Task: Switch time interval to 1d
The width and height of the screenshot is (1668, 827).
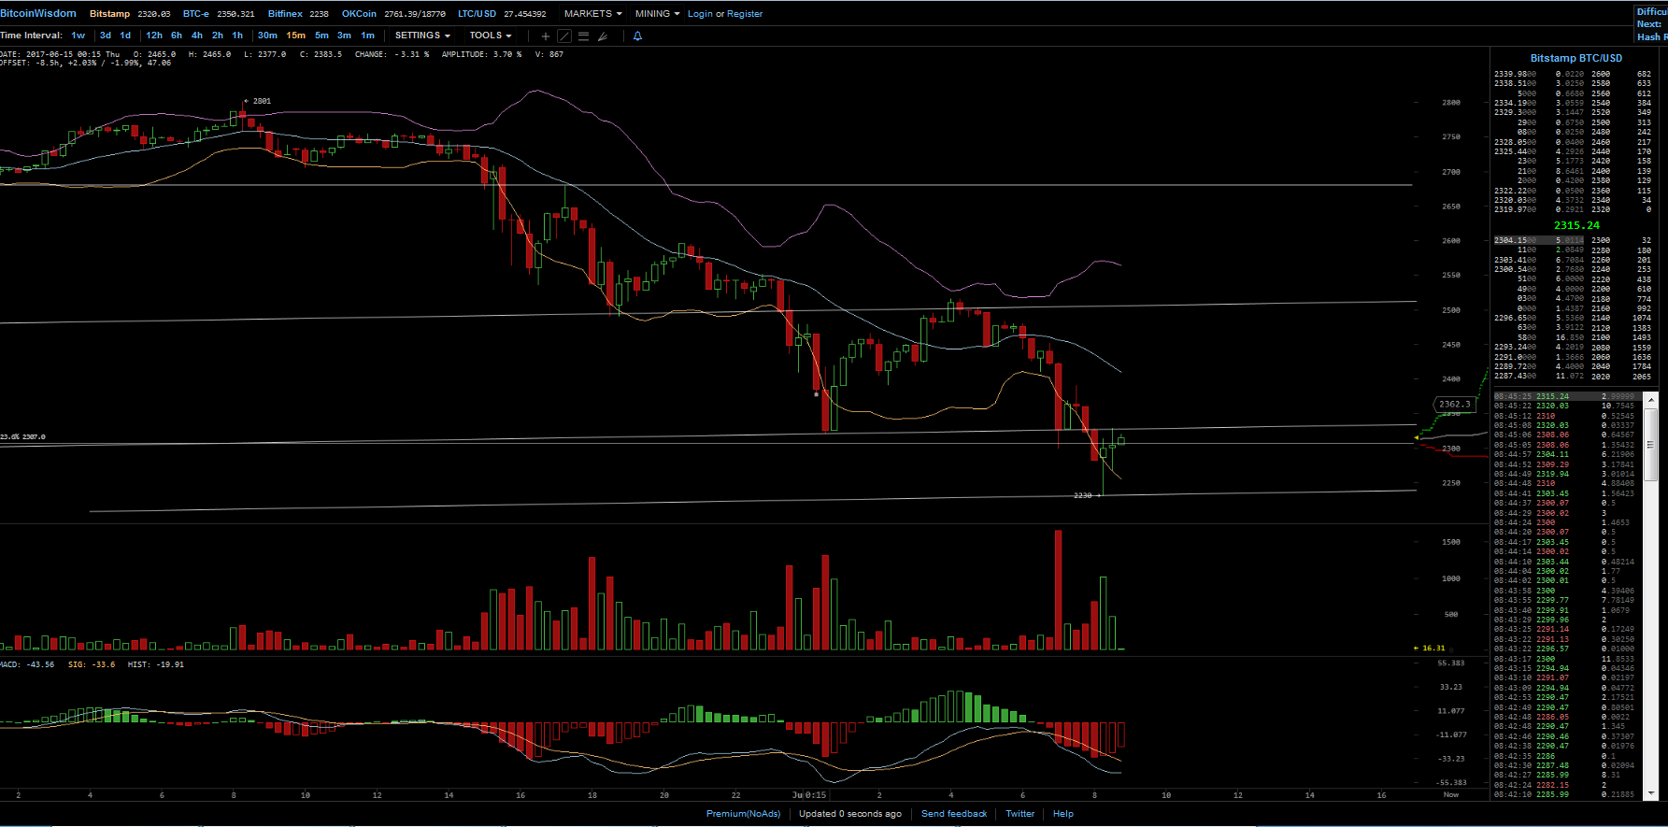Action: [x=125, y=36]
